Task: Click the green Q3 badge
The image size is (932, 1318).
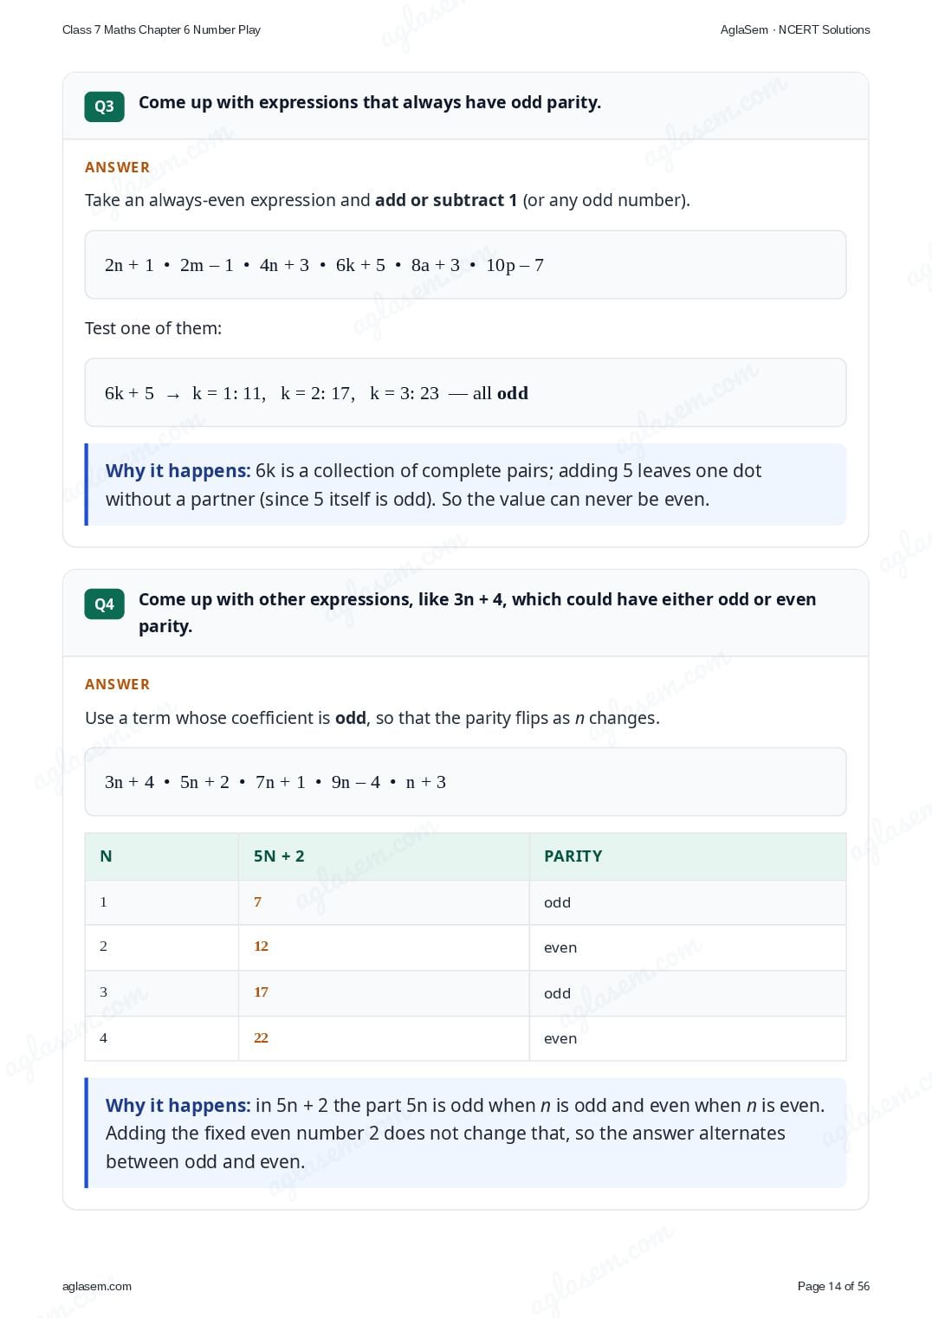Action: point(104,107)
